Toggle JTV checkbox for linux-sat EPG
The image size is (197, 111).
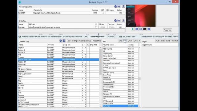click(x=96, y=27)
